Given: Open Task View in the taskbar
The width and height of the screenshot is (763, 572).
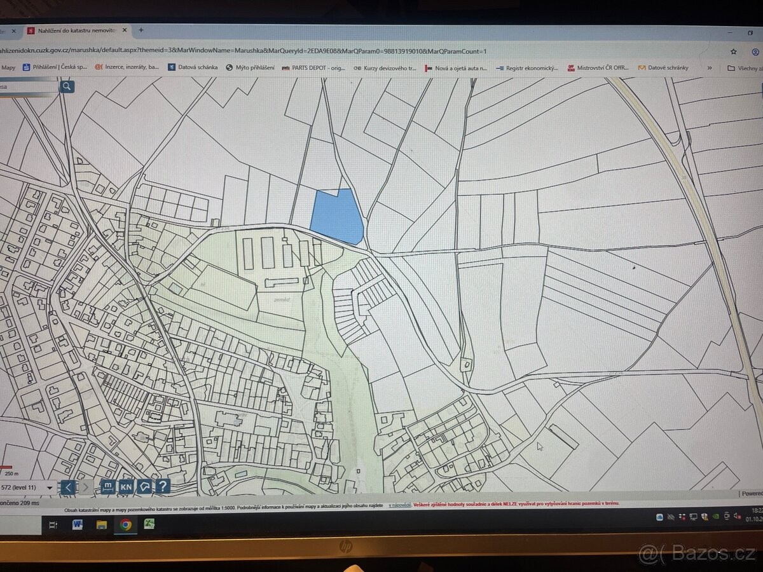Looking at the screenshot, I should pos(53,525).
